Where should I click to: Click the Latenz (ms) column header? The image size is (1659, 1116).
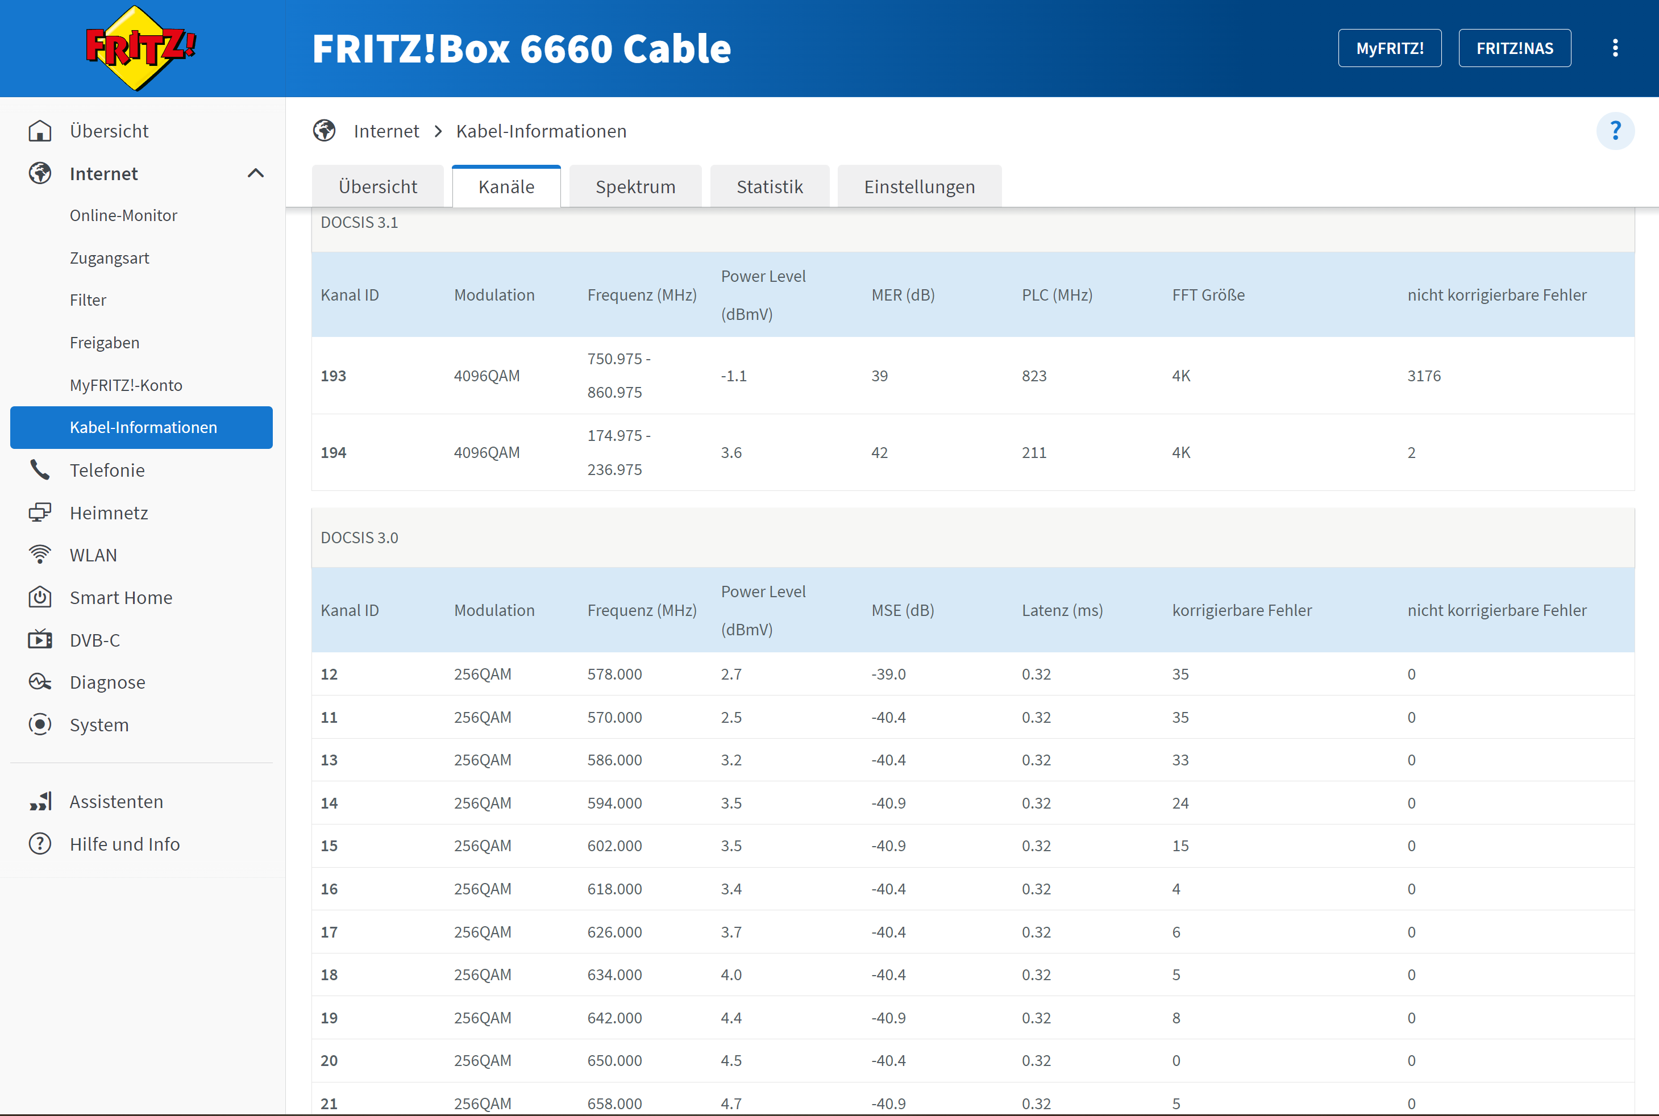1063,610
